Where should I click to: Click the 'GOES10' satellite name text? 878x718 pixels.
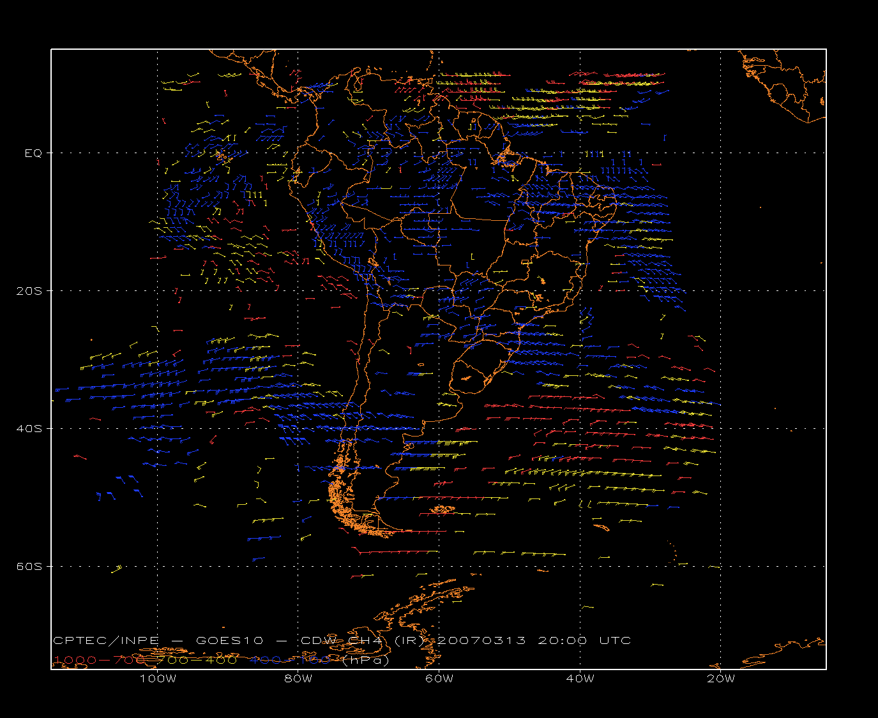point(229,640)
